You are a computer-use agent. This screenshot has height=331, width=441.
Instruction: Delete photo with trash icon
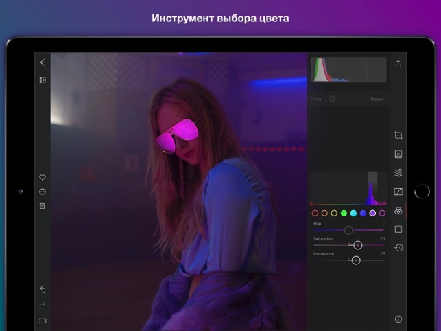[x=43, y=205]
